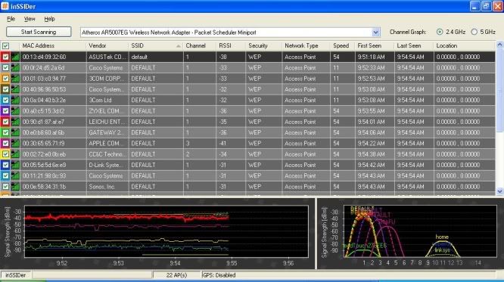
Task: Open the File menu
Action: 11,19
